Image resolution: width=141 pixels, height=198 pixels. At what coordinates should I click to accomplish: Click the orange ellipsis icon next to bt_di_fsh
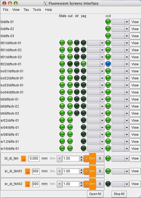[x=23, y=159]
